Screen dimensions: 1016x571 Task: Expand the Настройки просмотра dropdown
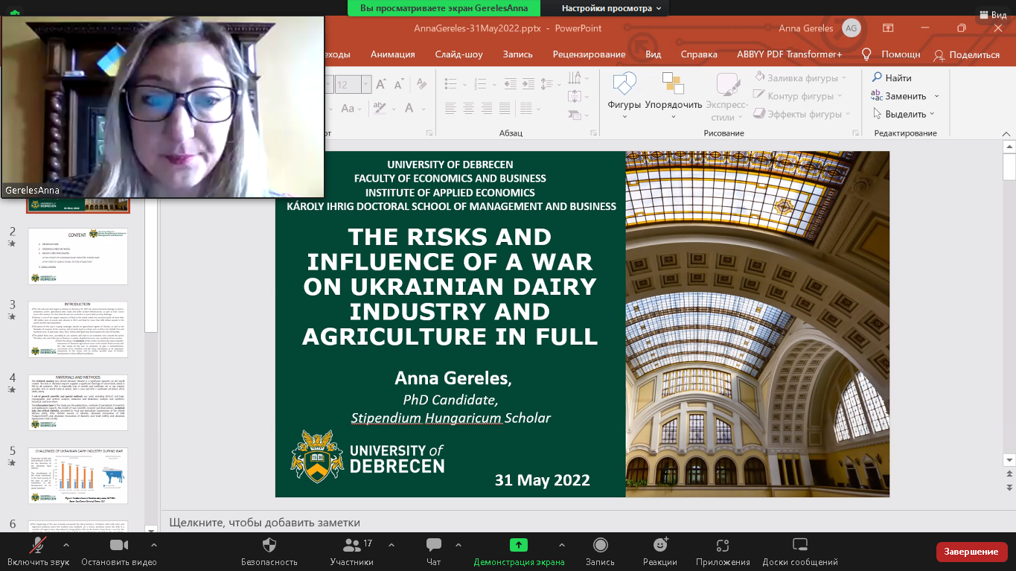pos(611,8)
